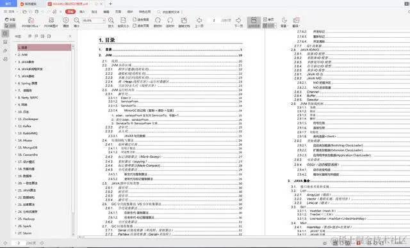
Task: Open bookmark '13. RabbitMQ'
Action: point(28,133)
